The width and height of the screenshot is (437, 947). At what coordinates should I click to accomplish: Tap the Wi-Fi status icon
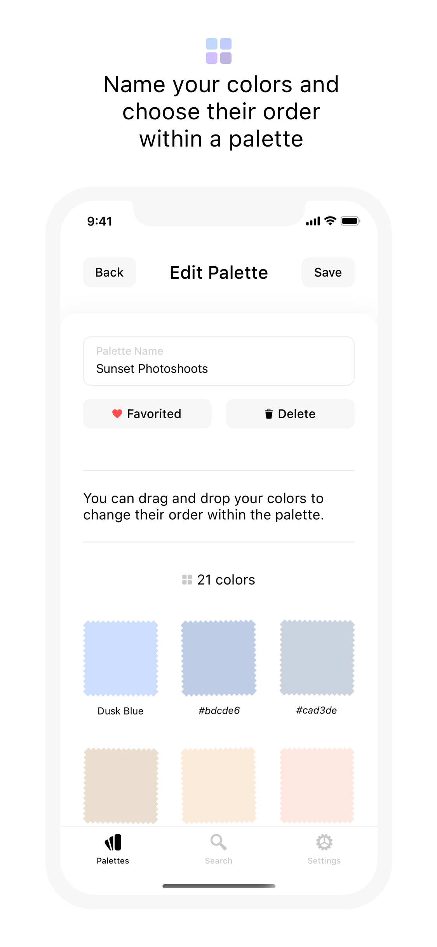pos(330,221)
